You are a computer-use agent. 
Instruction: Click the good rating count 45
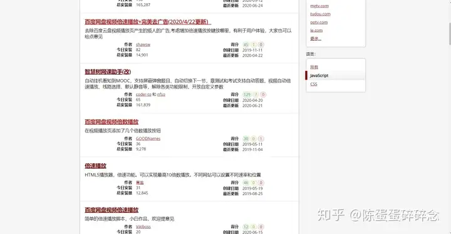coord(246,45)
